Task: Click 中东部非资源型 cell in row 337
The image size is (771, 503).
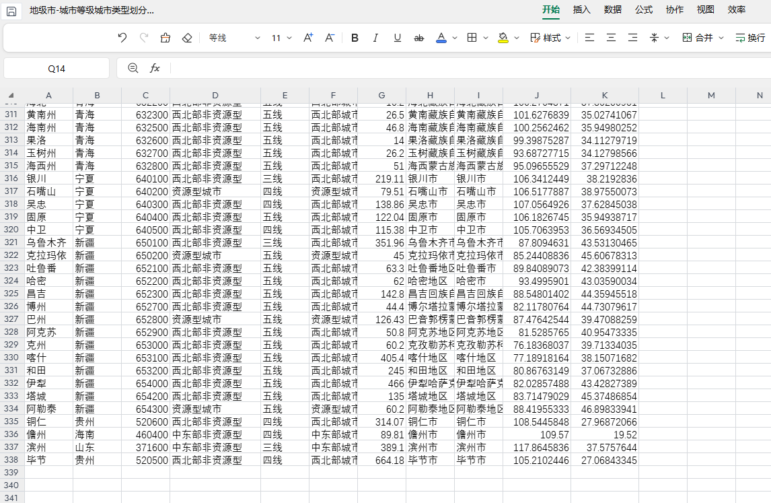Action: click(215, 447)
